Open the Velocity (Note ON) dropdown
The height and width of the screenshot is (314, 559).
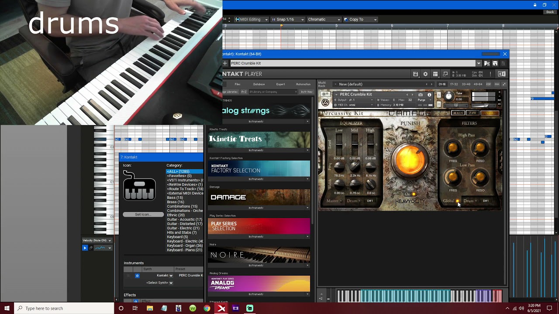(97, 240)
